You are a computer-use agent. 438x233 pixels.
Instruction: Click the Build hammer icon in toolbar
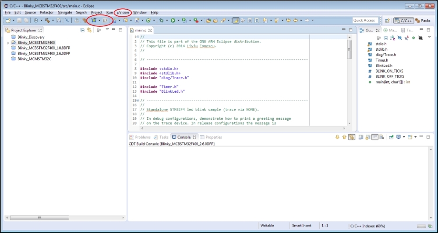tap(47, 21)
